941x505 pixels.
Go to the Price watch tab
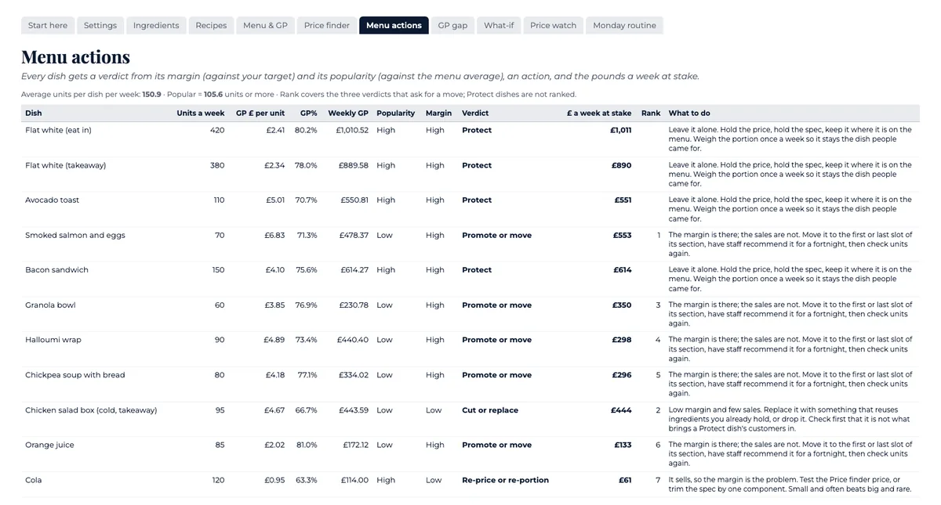click(553, 25)
